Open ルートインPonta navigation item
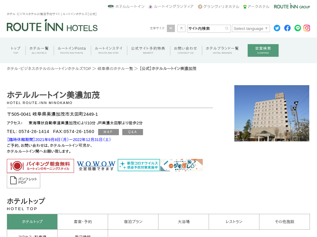The height and width of the screenshot is (237, 317). coord(72,50)
